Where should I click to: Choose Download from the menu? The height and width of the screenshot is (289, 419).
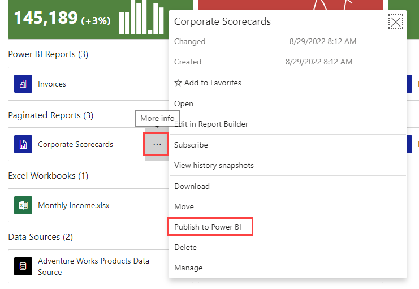(288, 186)
